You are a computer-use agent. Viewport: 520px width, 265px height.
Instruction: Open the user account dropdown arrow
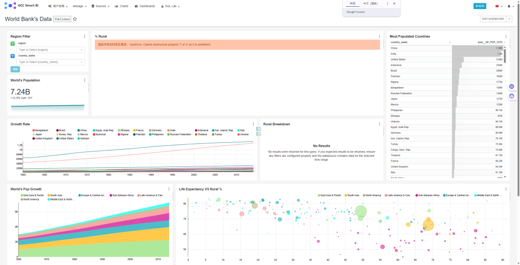[513, 6]
